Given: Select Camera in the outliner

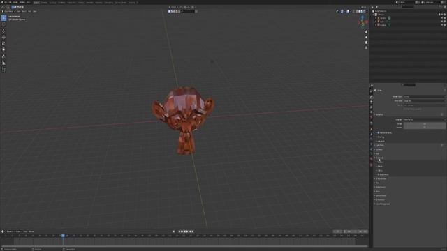Looking at the screenshot, I should coord(383,18).
